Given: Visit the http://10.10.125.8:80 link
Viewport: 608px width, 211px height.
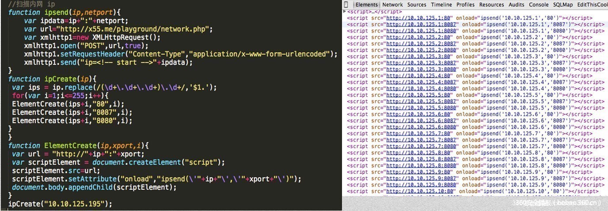Looking at the screenshot, I should [418, 153].
